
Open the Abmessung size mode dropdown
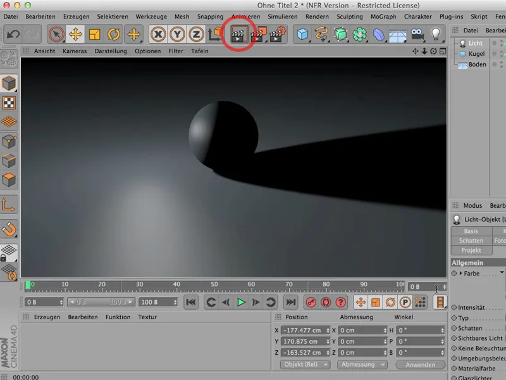coord(362,365)
